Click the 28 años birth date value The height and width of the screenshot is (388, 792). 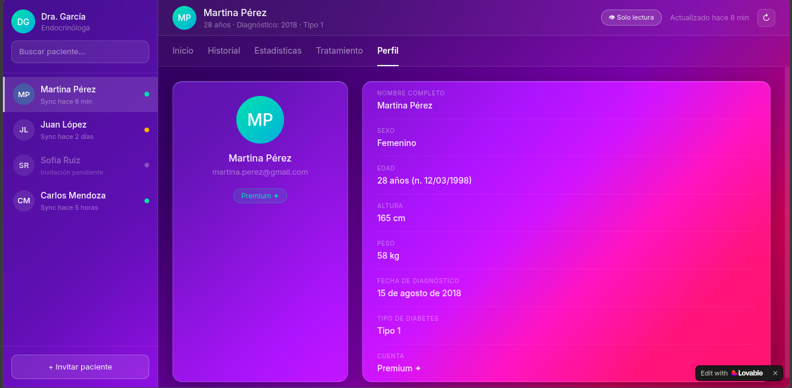coord(424,181)
